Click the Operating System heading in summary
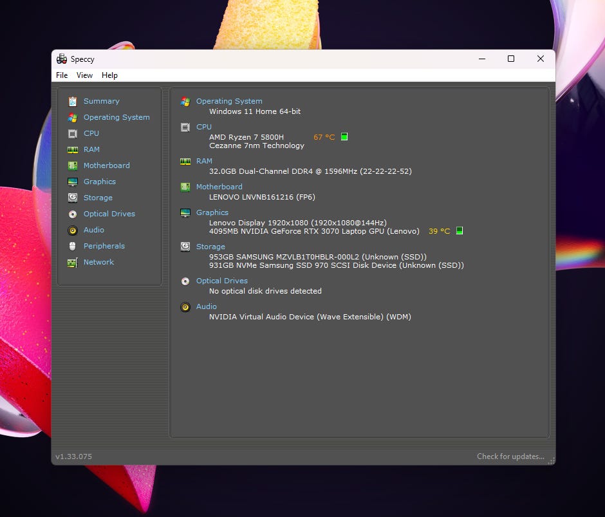 (x=229, y=101)
